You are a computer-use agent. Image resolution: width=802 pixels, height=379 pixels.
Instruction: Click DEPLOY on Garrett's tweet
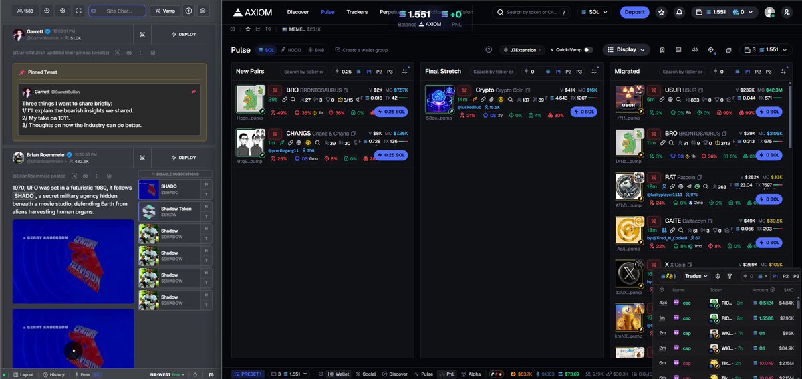point(184,34)
